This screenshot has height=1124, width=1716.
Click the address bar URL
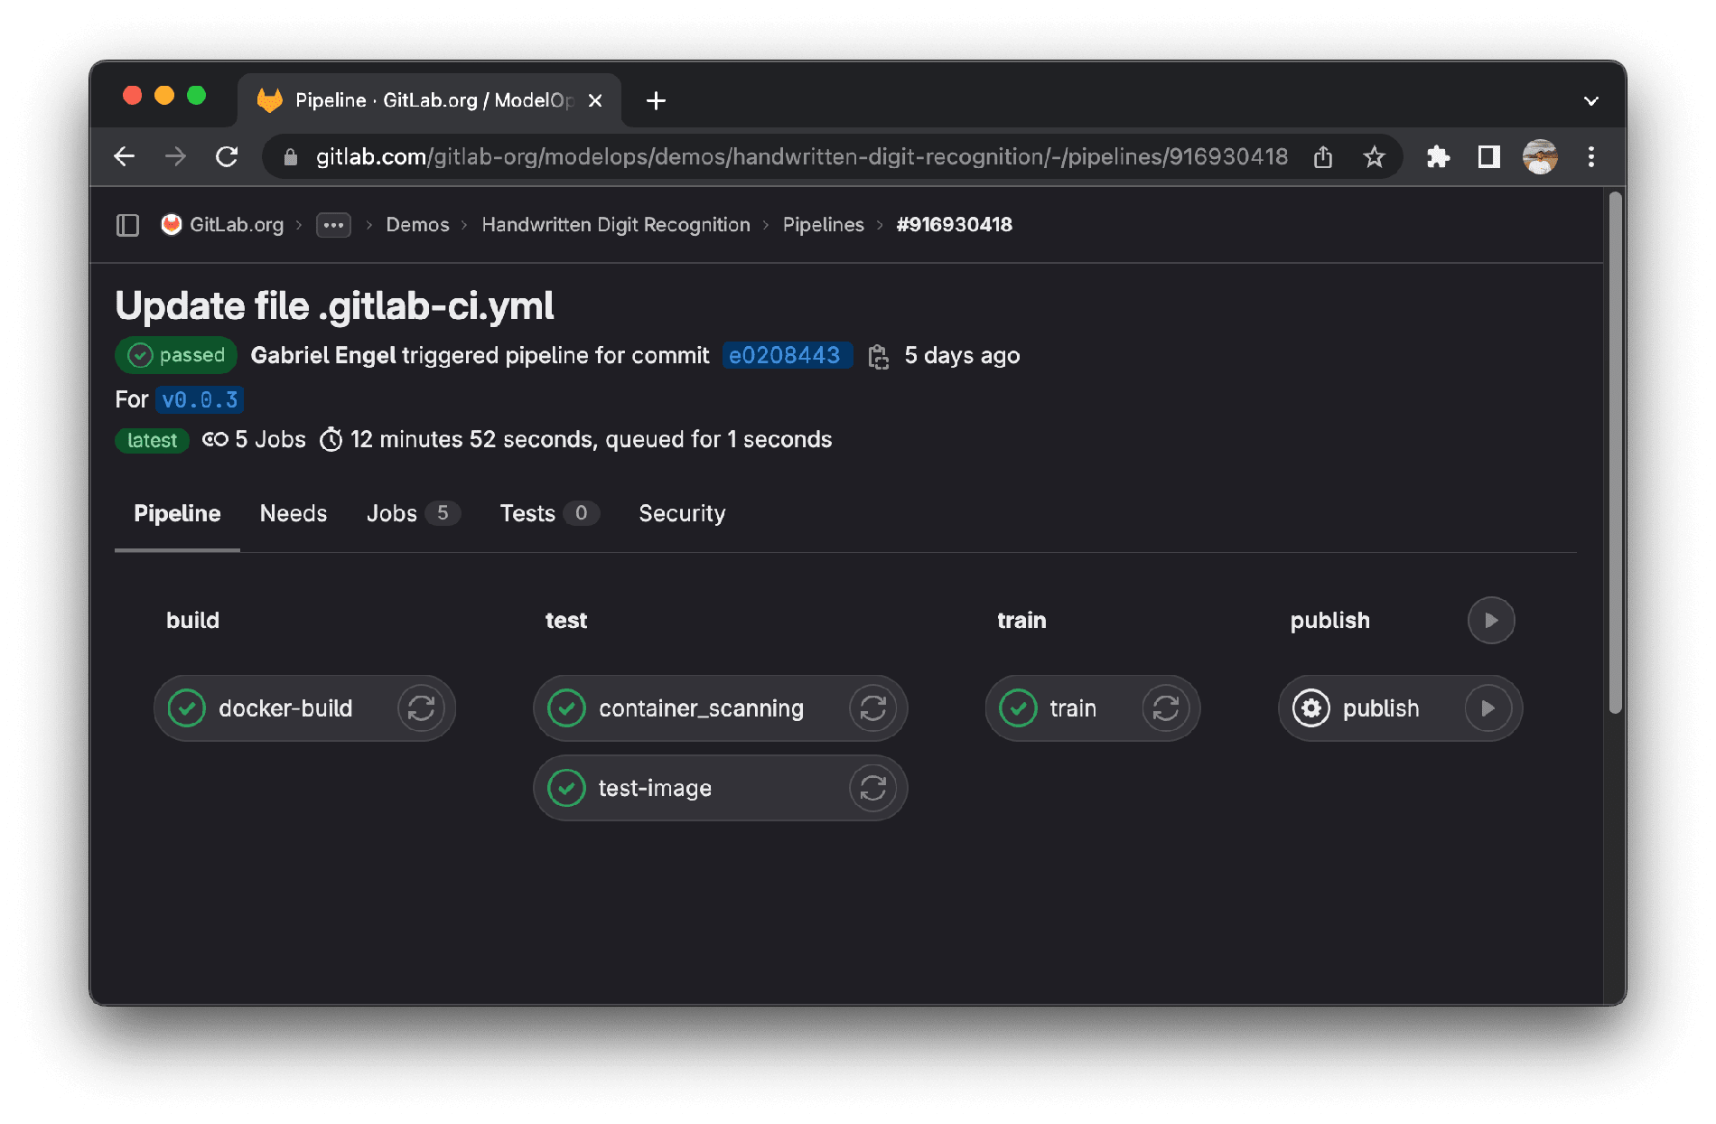tap(801, 157)
